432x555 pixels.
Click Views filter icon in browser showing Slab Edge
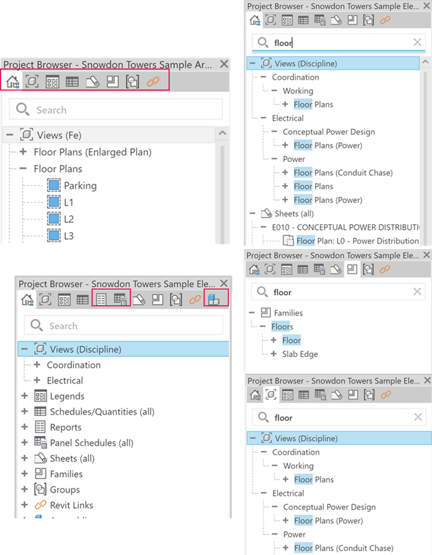(270, 269)
